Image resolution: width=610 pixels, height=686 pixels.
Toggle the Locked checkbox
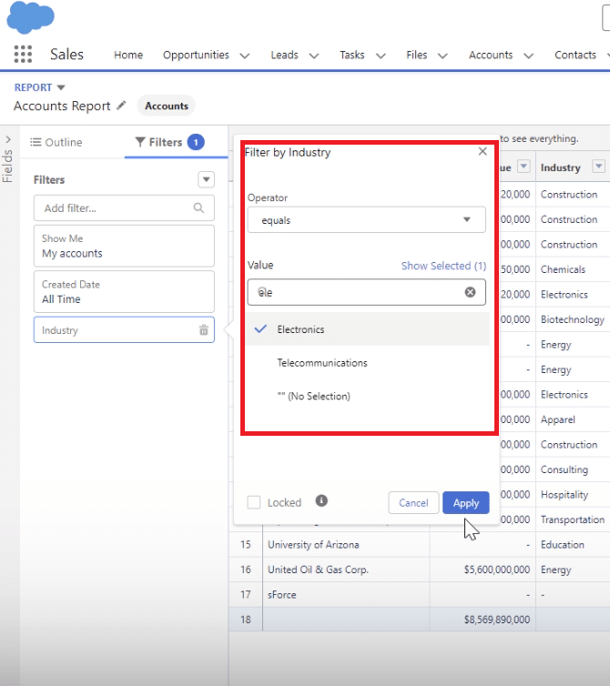(x=253, y=502)
